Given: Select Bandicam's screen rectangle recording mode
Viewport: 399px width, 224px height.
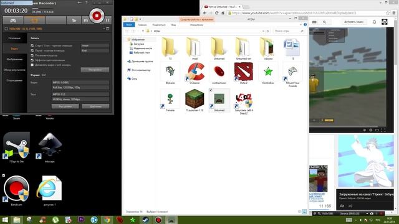Looking at the screenshot, I should click(x=34, y=21).
